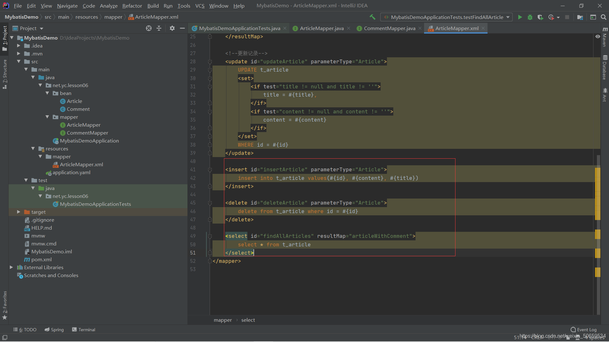
Task: Click select in editor breadcrumb bar
Action: pyautogui.click(x=248, y=320)
